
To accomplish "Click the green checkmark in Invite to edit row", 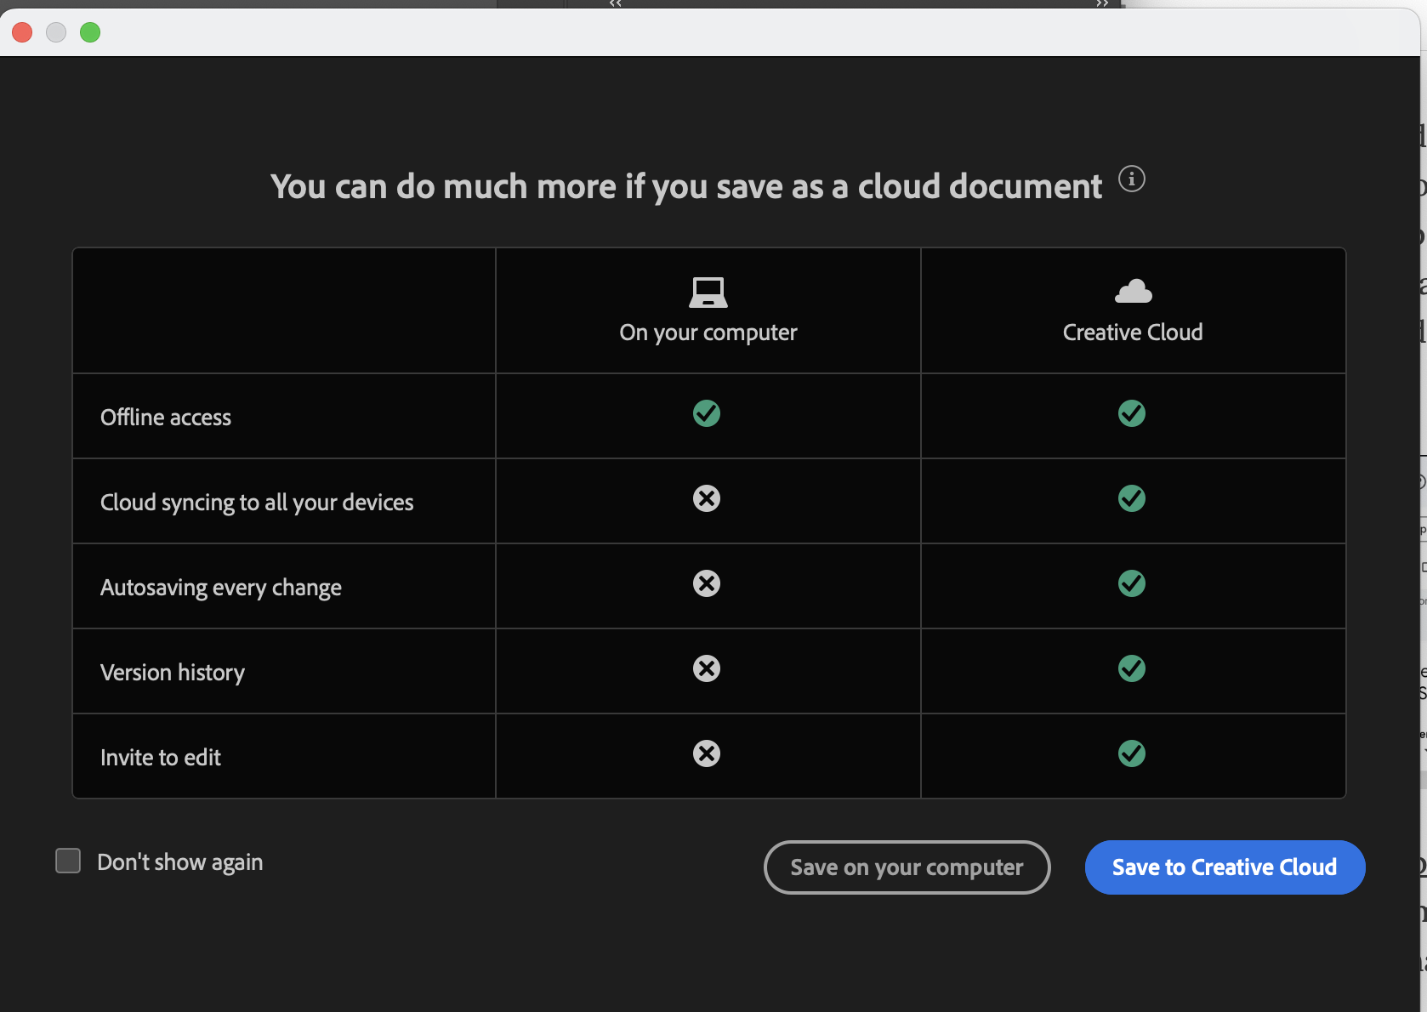I will 1131,753.
